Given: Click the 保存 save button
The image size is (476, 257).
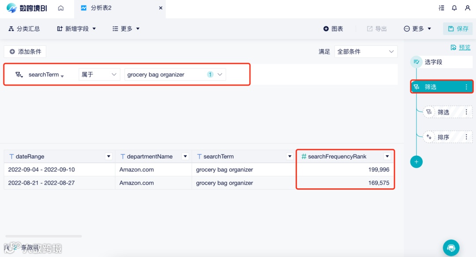Looking at the screenshot, I should click(457, 29).
